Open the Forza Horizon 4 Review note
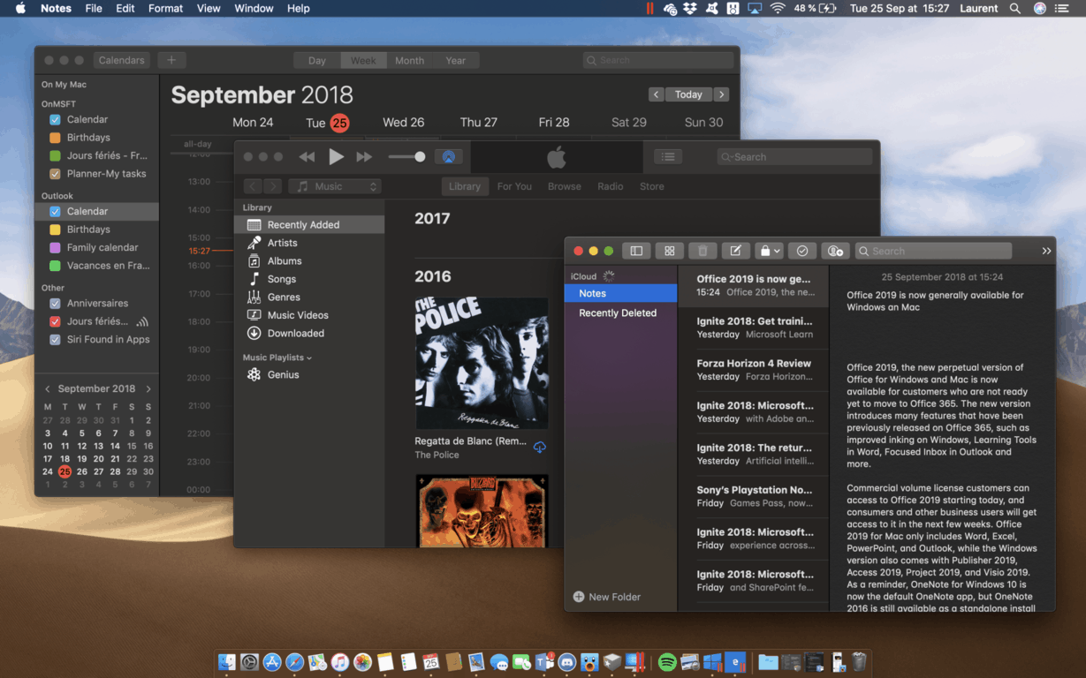Screen dimensions: 1086x678 pos(753,370)
